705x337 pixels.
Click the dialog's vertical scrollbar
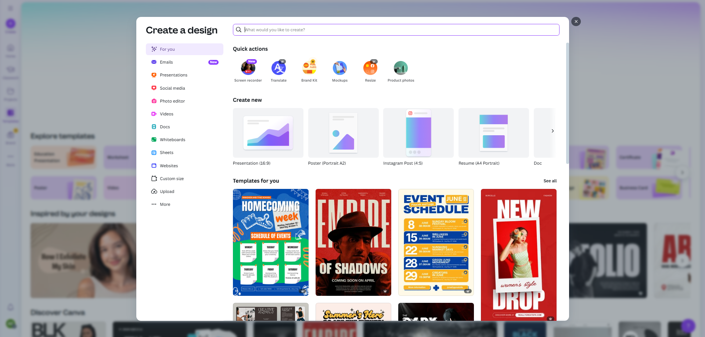tap(567, 103)
